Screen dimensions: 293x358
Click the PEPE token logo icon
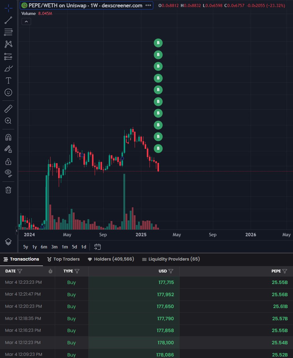tap(24, 5)
